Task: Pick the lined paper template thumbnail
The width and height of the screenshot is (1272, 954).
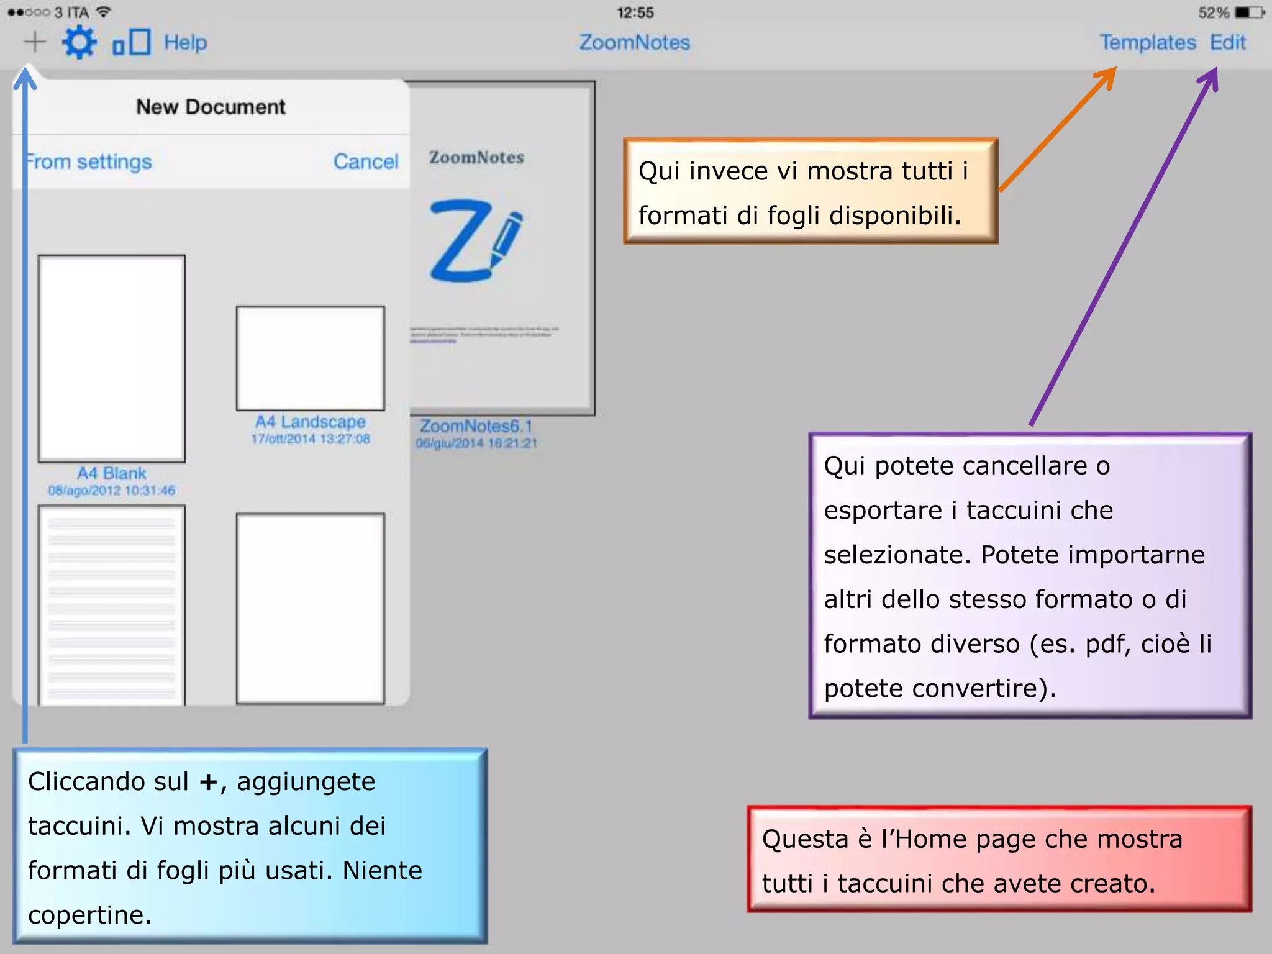Action: pyautogui.click(x=112, y=606)
